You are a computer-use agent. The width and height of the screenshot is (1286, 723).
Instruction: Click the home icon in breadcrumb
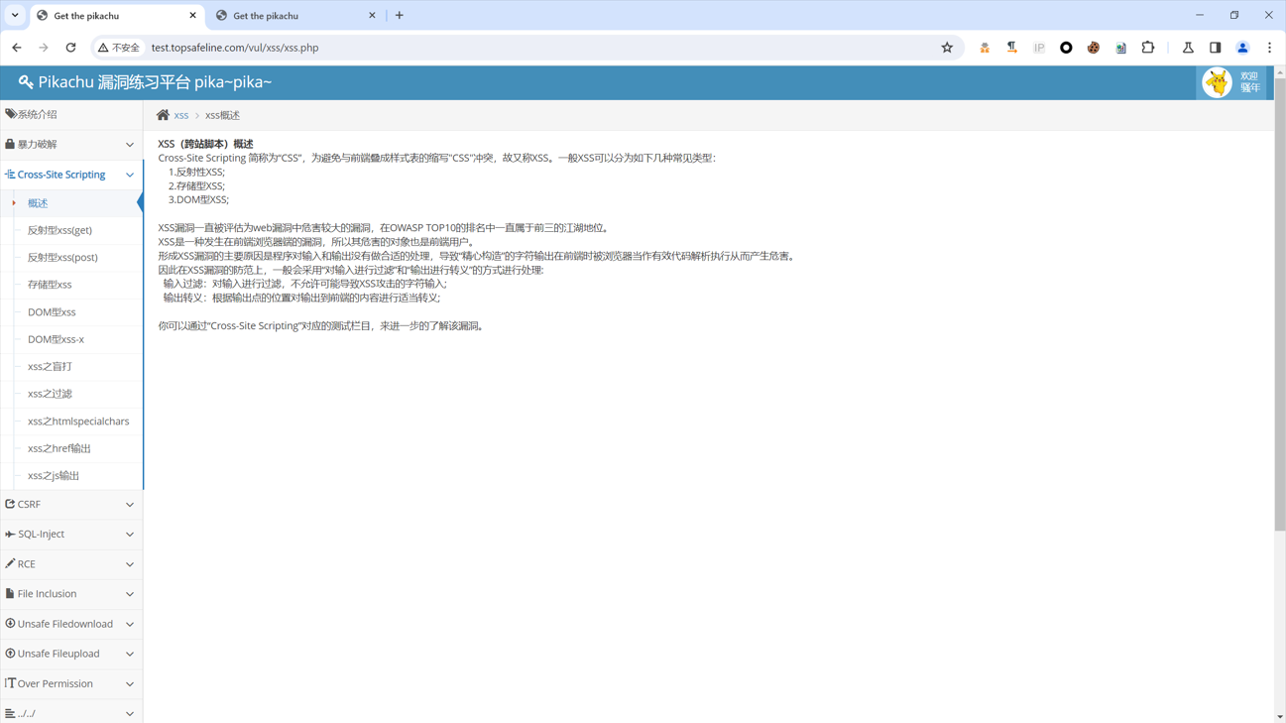click(x=163, y=115)
